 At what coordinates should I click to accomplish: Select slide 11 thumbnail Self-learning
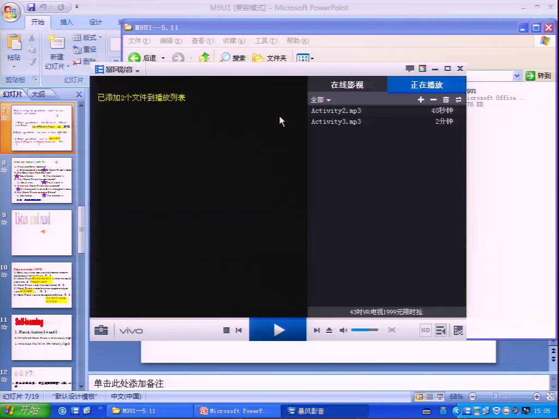(41, 337)
